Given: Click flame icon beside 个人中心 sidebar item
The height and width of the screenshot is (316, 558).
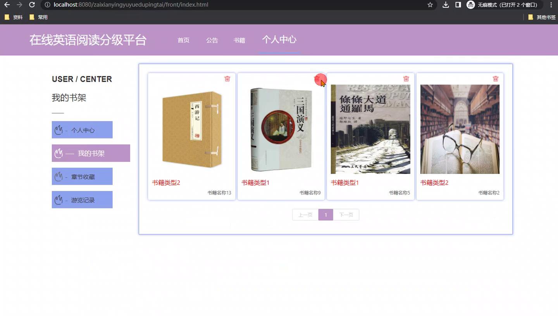Looking at the screenshot, I should (x=59, y=130).
